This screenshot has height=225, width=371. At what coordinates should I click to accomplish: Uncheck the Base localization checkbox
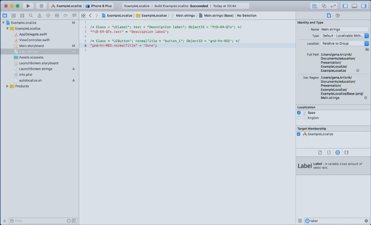(x=299, y=112)
